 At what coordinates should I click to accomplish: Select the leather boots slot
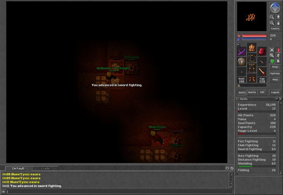(x=252, y=79)
